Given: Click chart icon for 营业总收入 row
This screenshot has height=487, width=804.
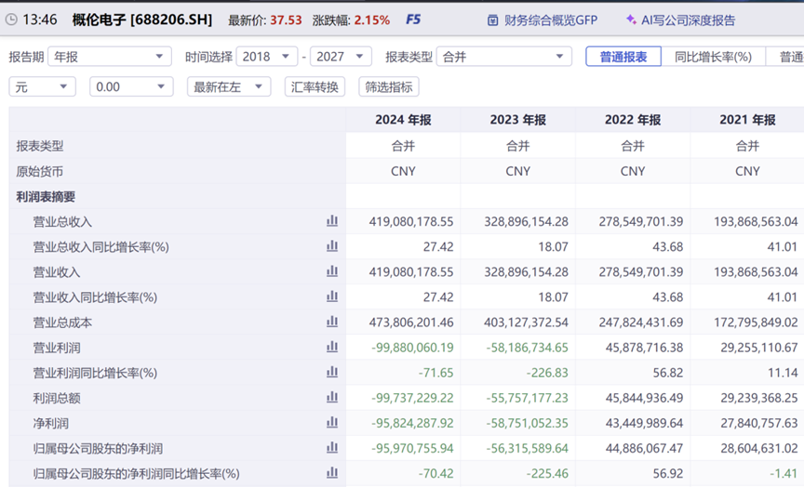Looking at the screenshot, I should point(332,221).
